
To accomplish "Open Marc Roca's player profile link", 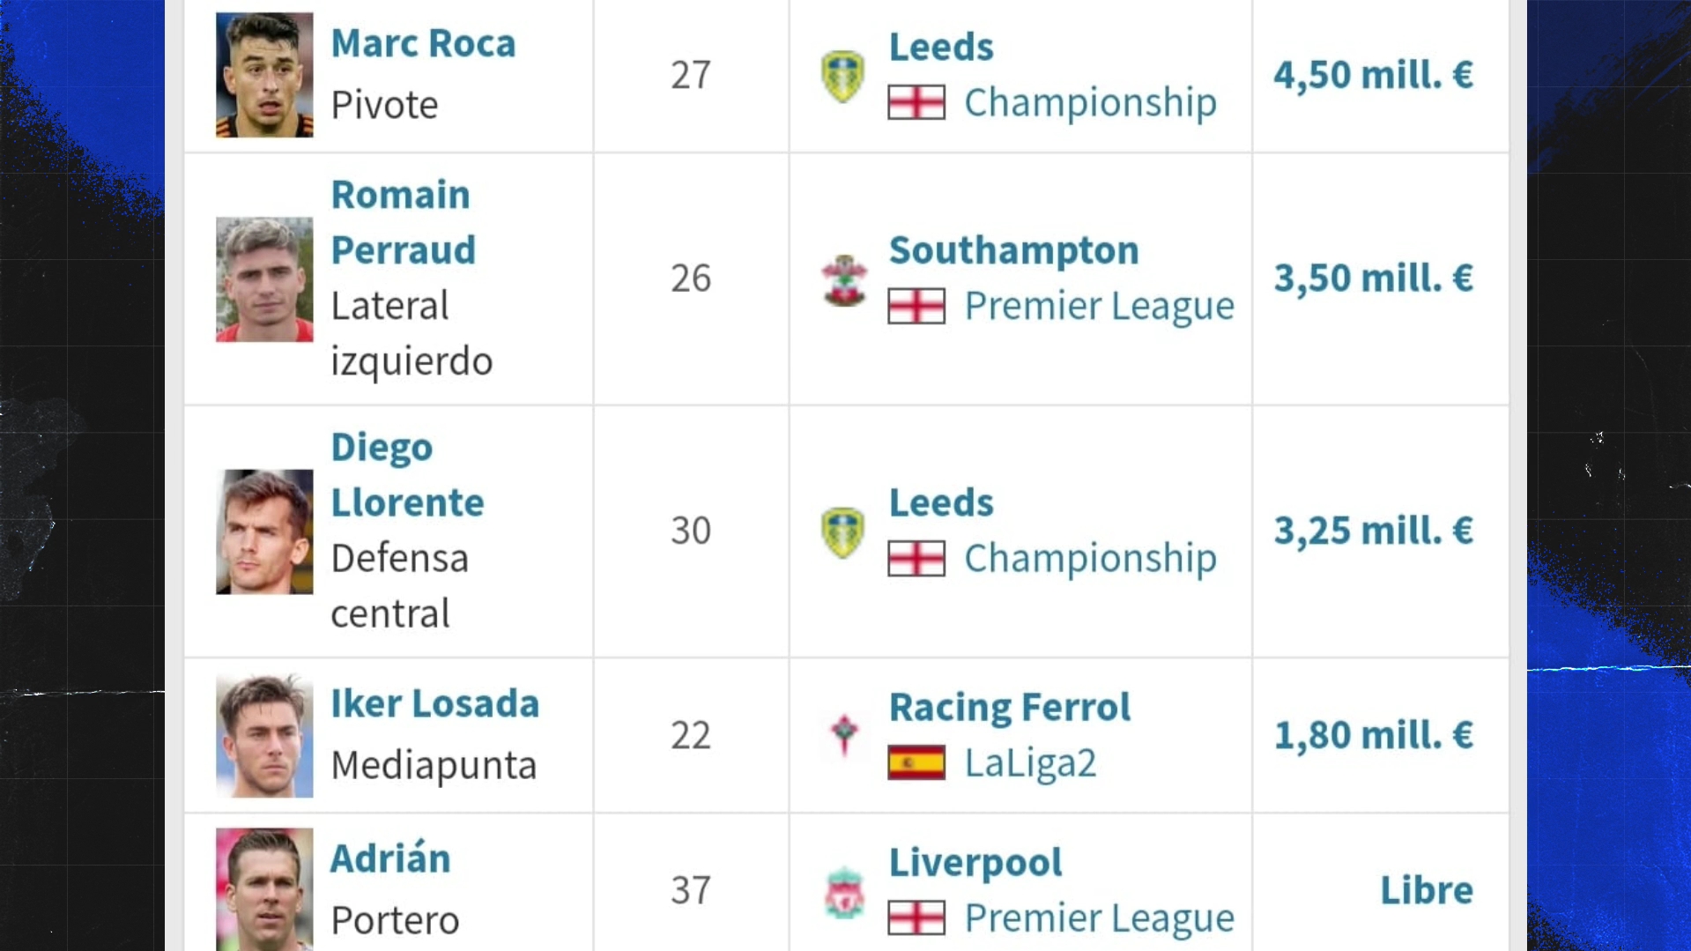I will coord(423,44).
